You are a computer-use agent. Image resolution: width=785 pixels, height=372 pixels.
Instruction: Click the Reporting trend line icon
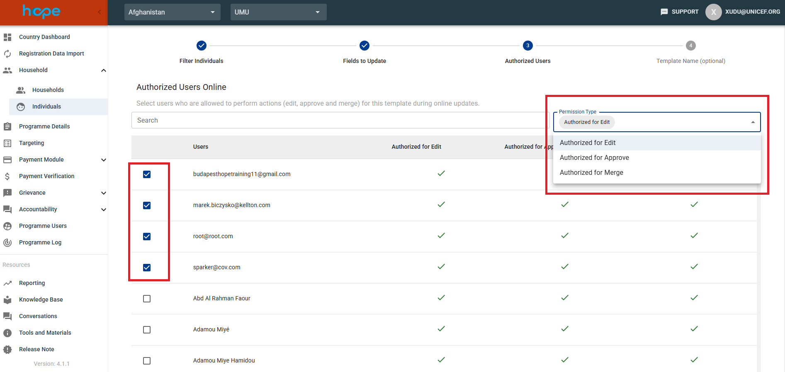[7, 283]
